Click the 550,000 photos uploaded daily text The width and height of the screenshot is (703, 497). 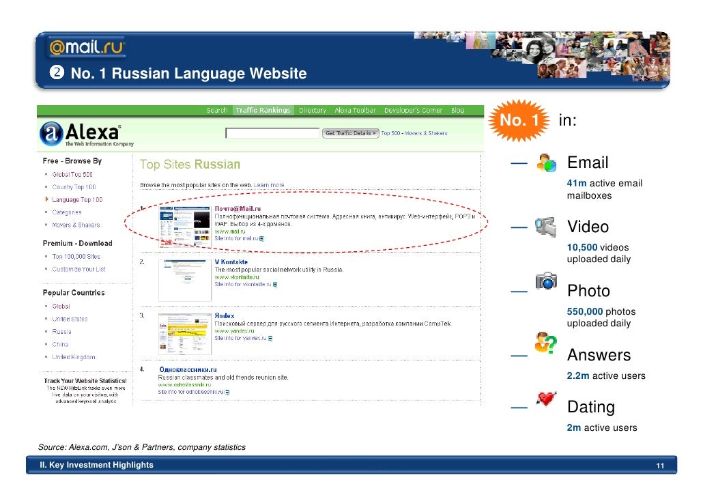601,317
